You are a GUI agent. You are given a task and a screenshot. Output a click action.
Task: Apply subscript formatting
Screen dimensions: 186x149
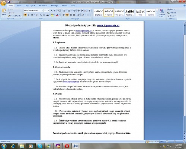(41, 15)
